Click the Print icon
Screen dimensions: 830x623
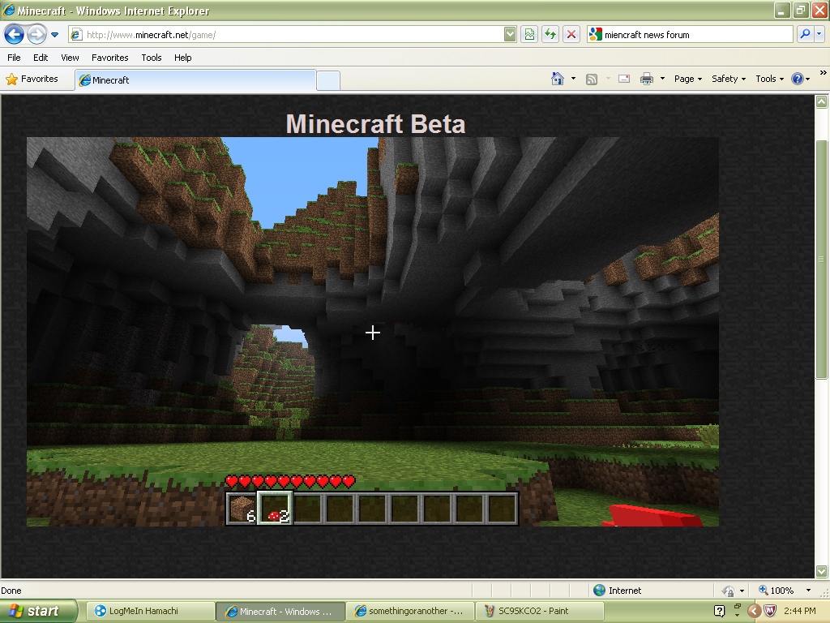click(646, 79)
